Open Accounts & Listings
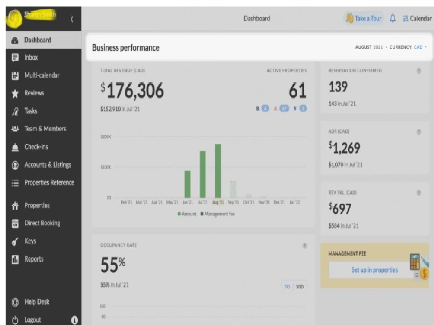Image resolution: width=434 pixels, height=325 pixels. [48, 165]
